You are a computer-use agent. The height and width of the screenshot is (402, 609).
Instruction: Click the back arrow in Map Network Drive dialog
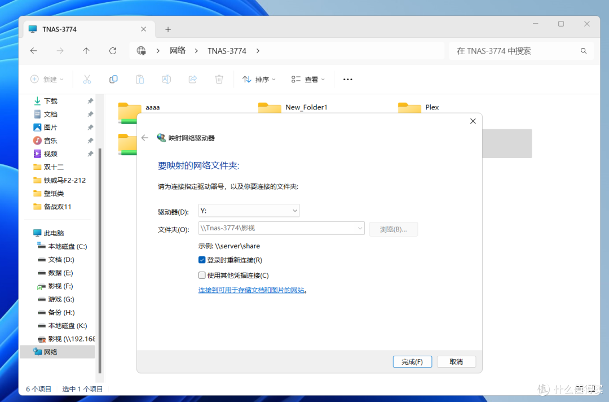point(145,138)
